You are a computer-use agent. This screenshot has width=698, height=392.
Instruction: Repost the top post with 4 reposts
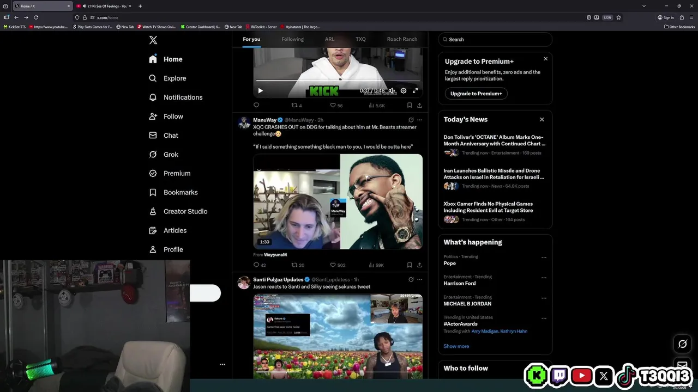click(297, 105)
